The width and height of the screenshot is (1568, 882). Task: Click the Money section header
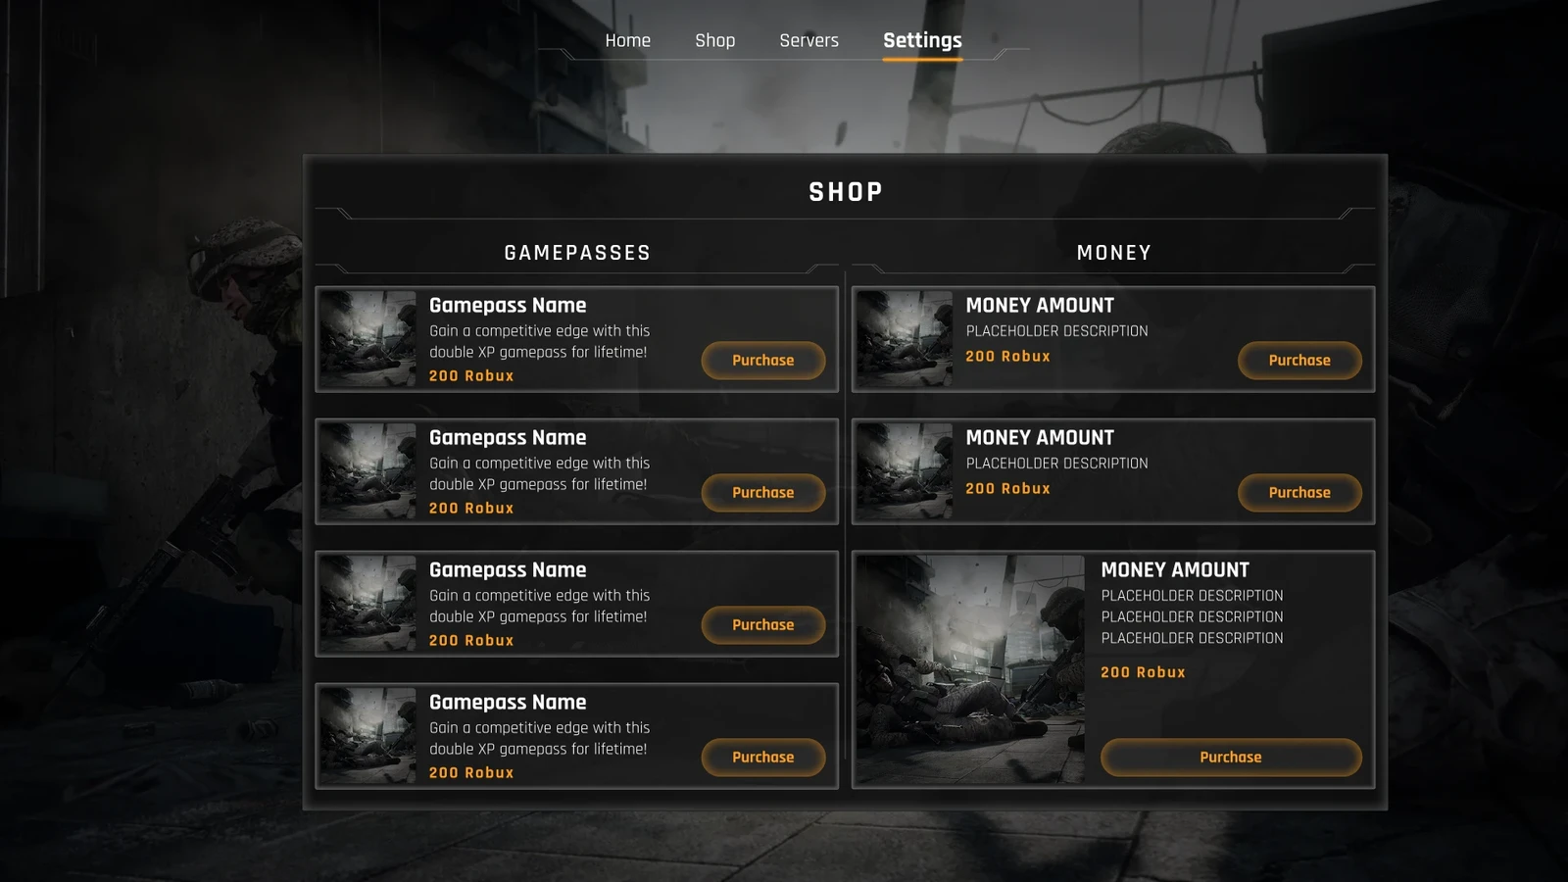[1113, 253]
